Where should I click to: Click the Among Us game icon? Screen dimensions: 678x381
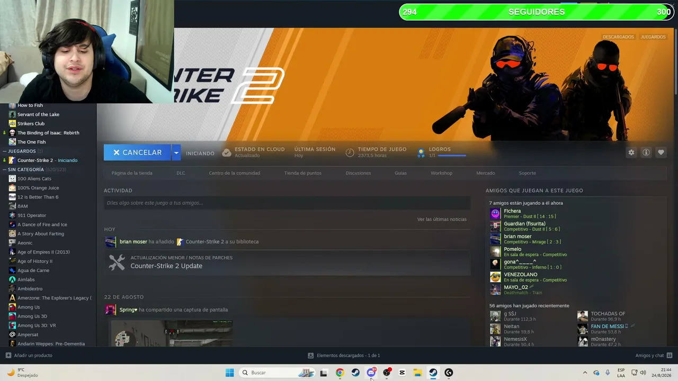coord(12,307)
